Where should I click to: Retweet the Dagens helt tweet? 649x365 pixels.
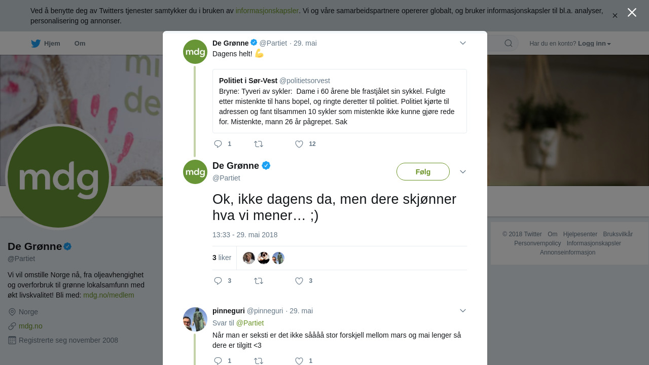(259, 144)
